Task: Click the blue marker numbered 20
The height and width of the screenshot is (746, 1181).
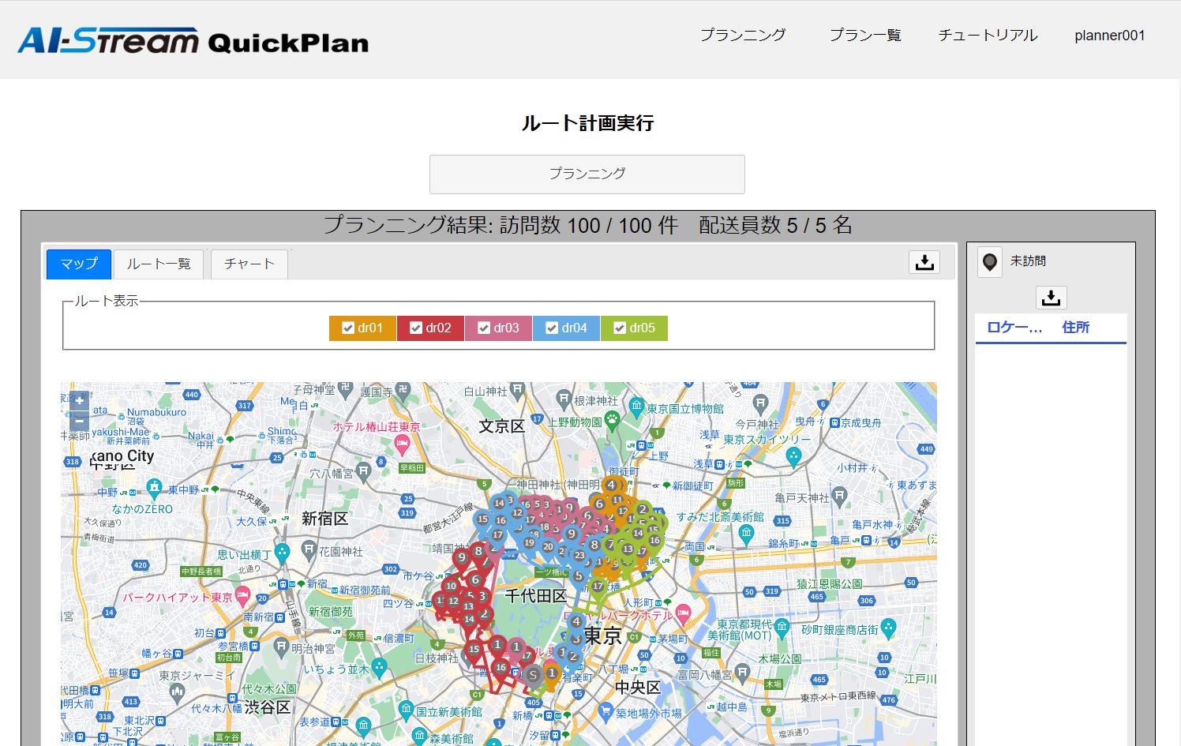Action: tap(548, 546)
